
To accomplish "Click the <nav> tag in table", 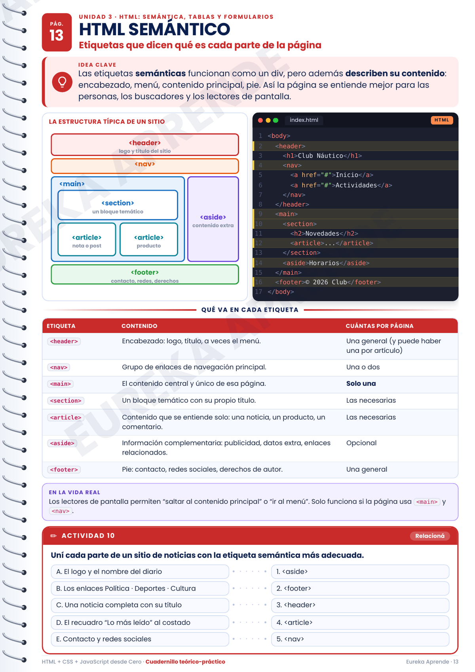I will pyautogui.click(x=59, y=367).
